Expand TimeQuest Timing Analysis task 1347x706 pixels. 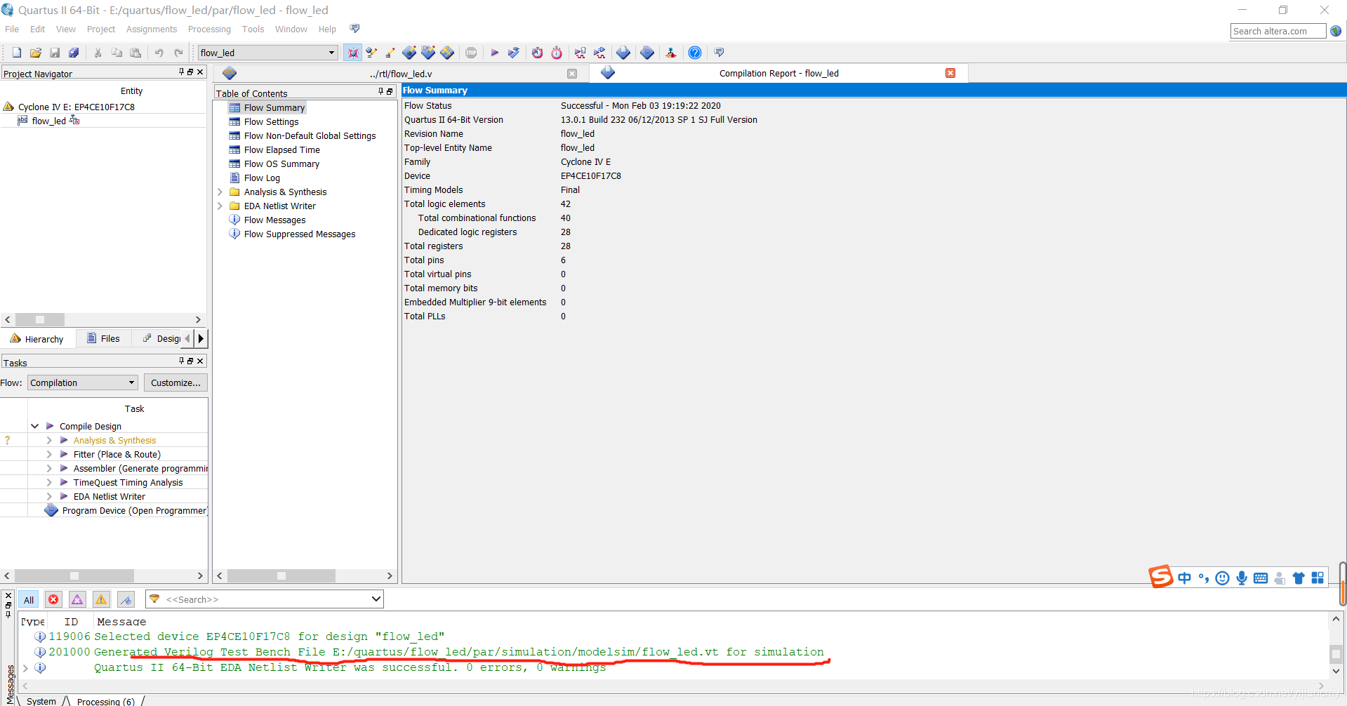(x=49, y=482)
